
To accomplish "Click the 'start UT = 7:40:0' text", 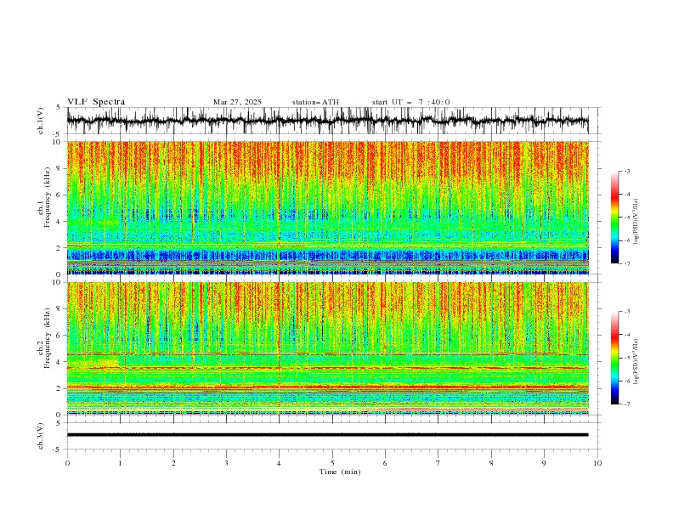I will 410,102.
